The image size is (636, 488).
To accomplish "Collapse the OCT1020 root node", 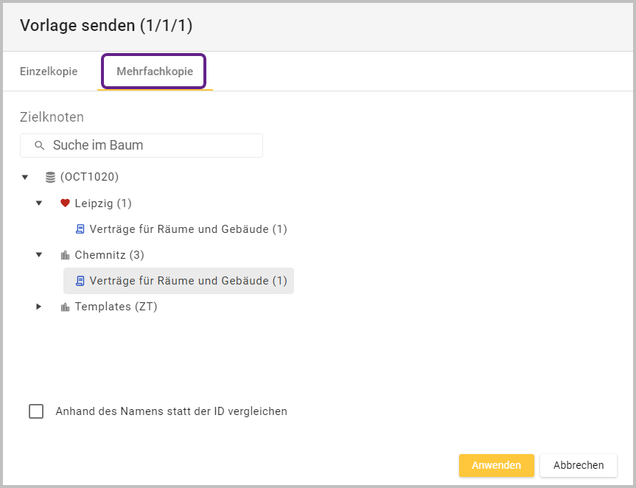I will 25,177.
